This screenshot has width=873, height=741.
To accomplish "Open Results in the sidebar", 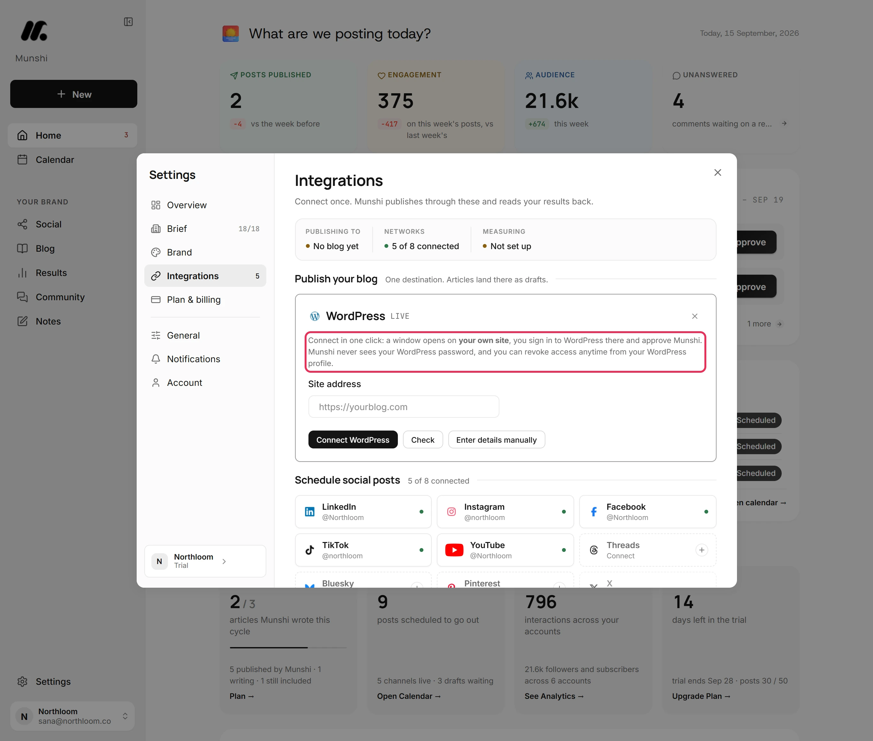I will point(72,273).
